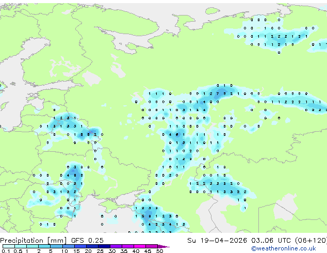Pick the 40–45 mm magenta legend swatch
The image size is (327, 253).
140,246
